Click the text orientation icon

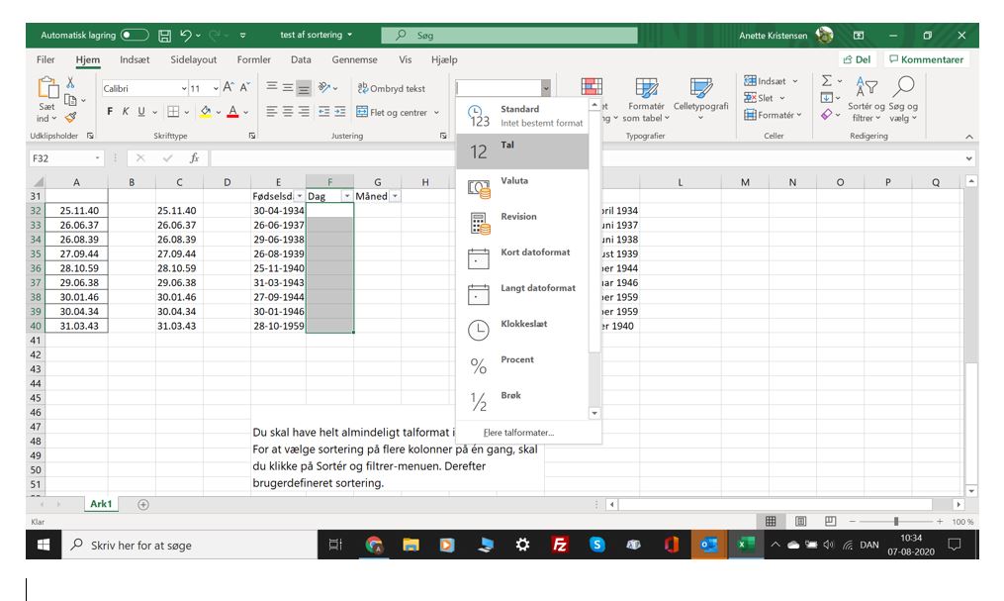324,88
